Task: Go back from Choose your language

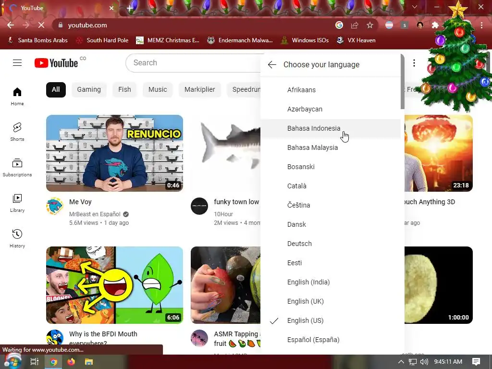Action: [x=272, y=65]
